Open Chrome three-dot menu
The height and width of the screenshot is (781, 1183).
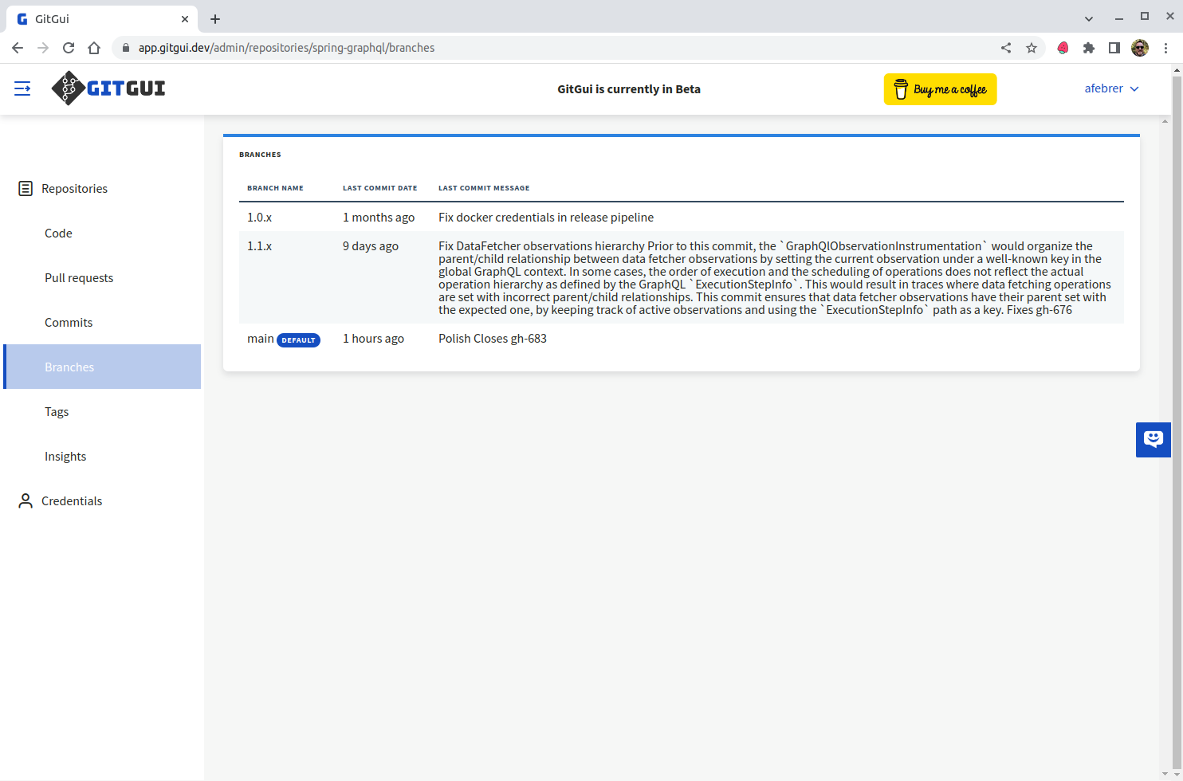tap(1166, 48)
